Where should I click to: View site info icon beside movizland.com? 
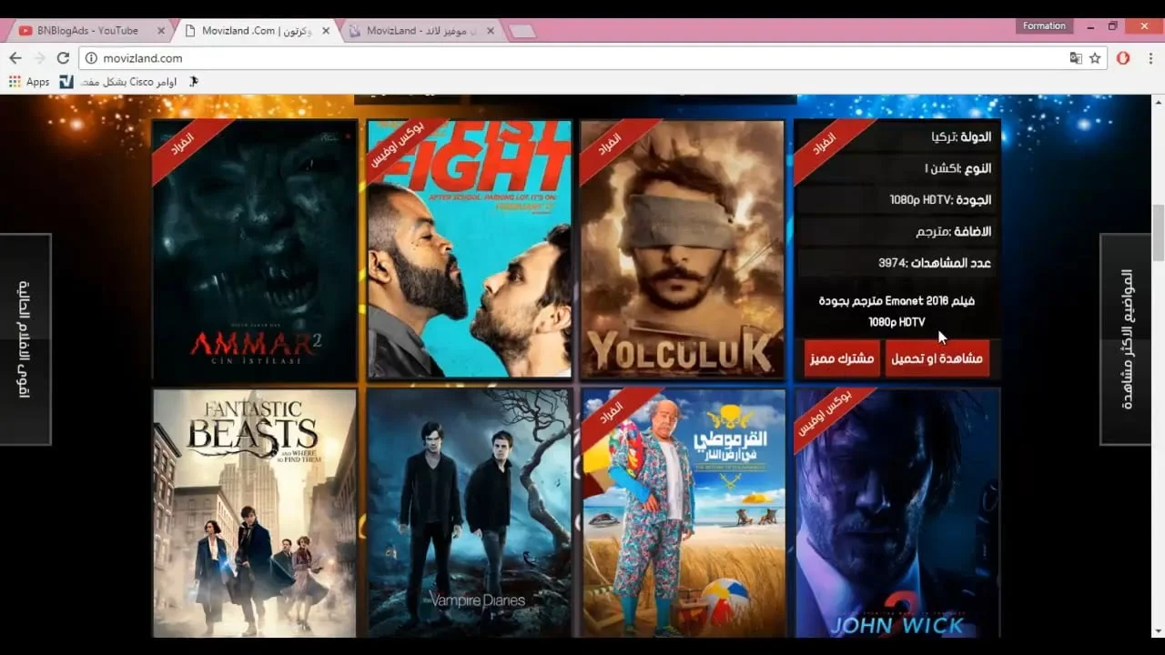91,57
